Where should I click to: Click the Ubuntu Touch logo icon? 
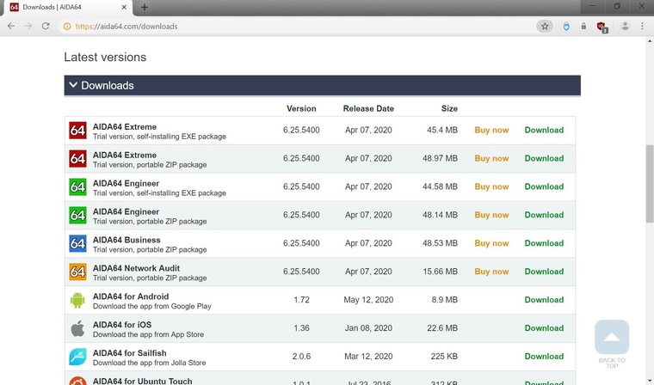77,381
